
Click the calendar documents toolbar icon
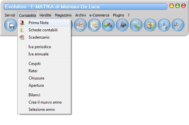(x=80, y=25)
